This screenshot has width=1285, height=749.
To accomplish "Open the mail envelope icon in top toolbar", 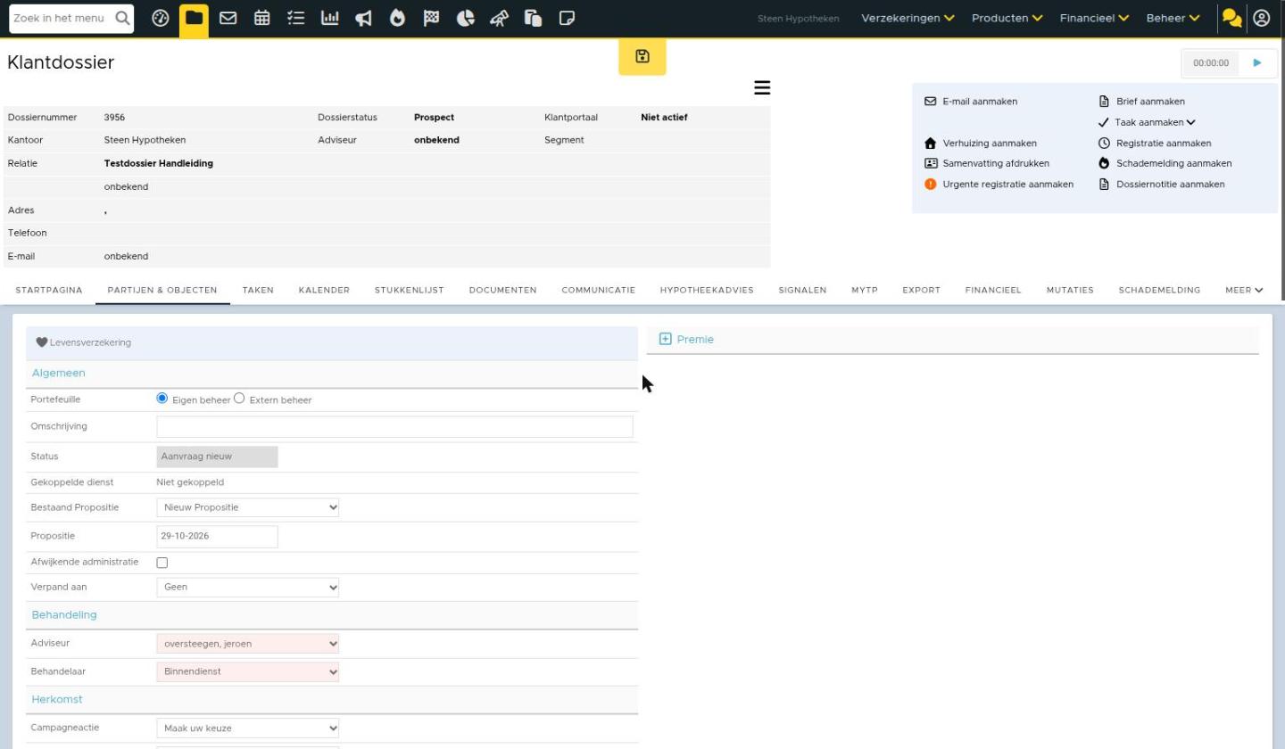I will click(228, 18).
